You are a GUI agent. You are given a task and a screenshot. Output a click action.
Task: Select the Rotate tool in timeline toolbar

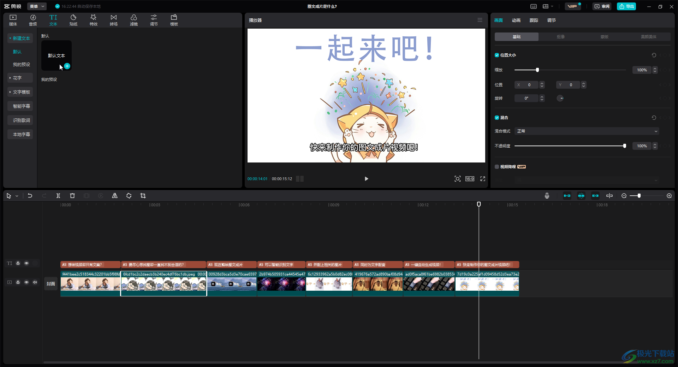[x=129, y=196]
